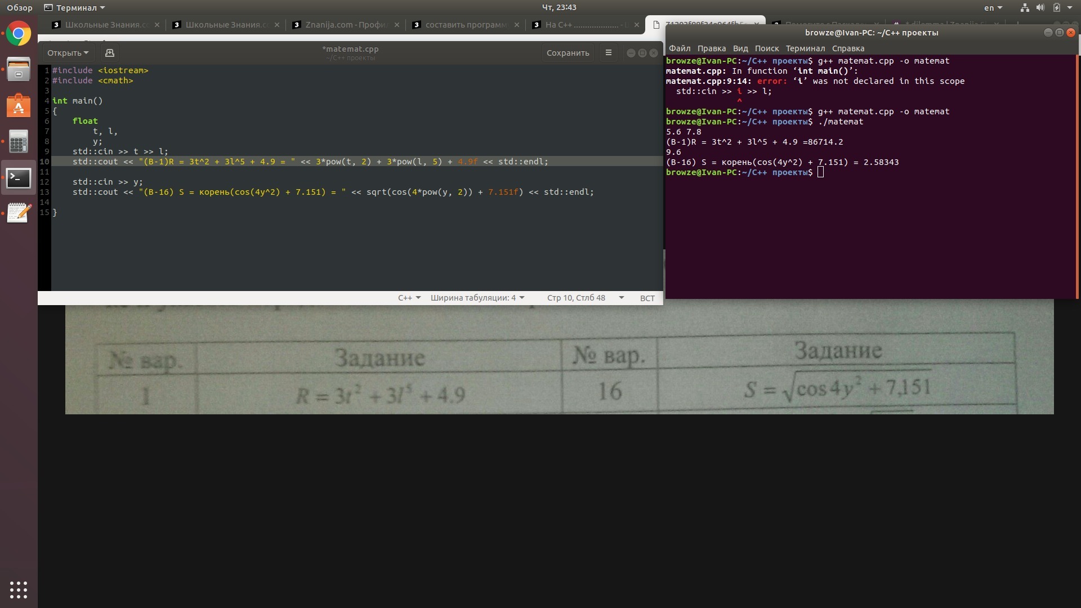The image size is (1081, 608).
Task: Click the Сохранить button
Action: [x=568, y=53]
